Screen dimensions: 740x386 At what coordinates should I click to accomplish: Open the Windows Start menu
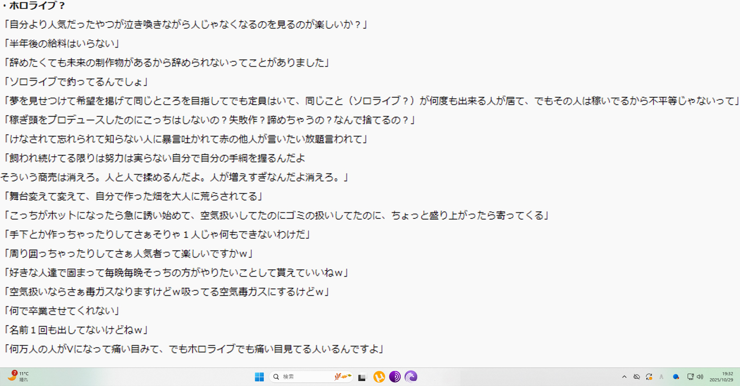tap(259, 377)
